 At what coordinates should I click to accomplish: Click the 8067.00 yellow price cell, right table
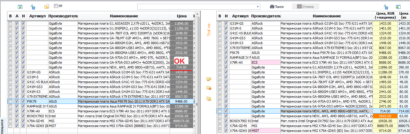pyautogui.click(x=385, y=48)
